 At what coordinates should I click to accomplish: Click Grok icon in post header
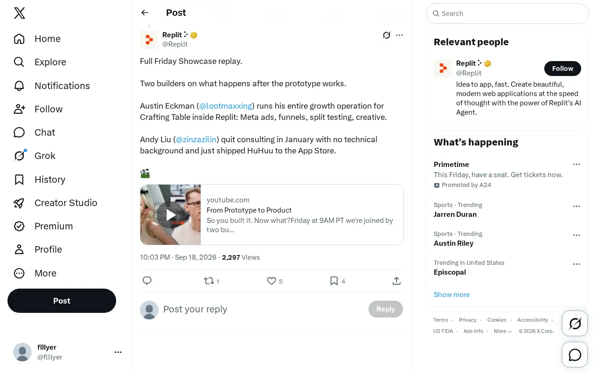pyautogui.click(x=387, y=35)
